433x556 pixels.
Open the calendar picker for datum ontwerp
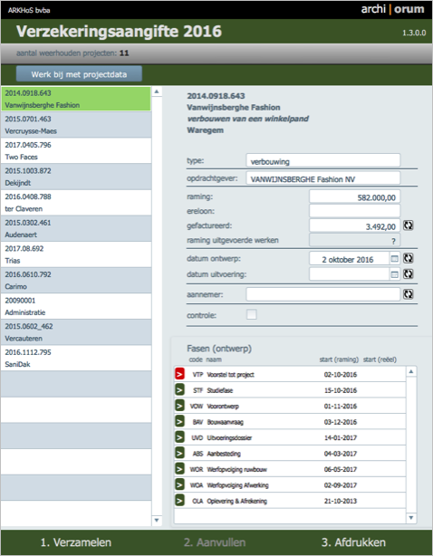coord(394,259)
